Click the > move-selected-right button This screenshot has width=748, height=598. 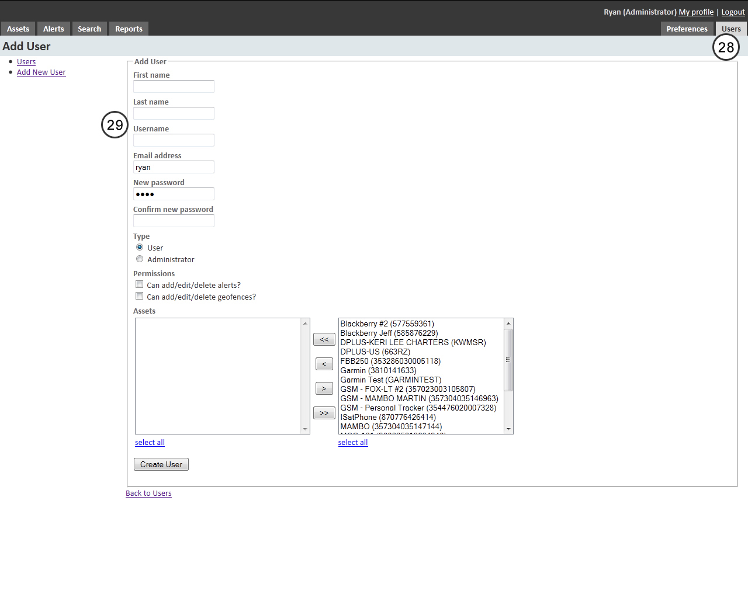pyautogui.click(x=324, y=388)
